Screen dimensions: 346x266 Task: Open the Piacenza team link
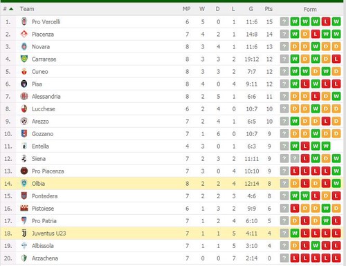(43, 35)
